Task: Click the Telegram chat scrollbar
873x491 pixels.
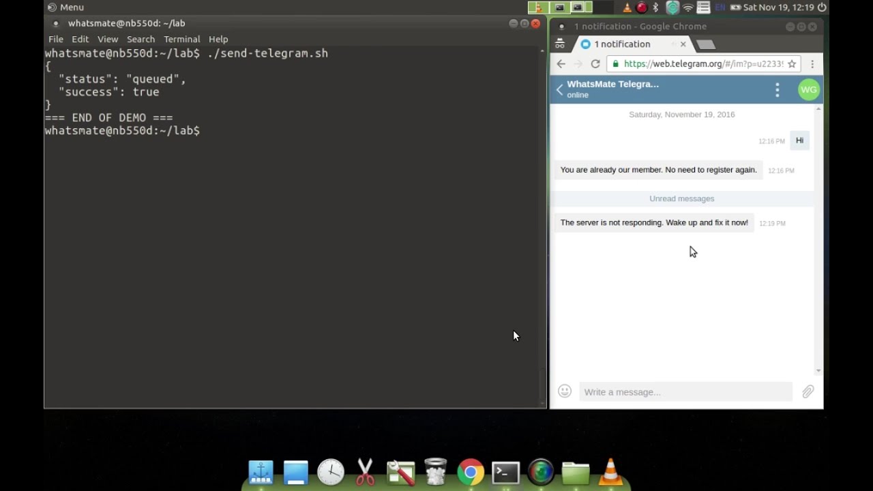Action: pyautogui.click(x=818, y=239)
